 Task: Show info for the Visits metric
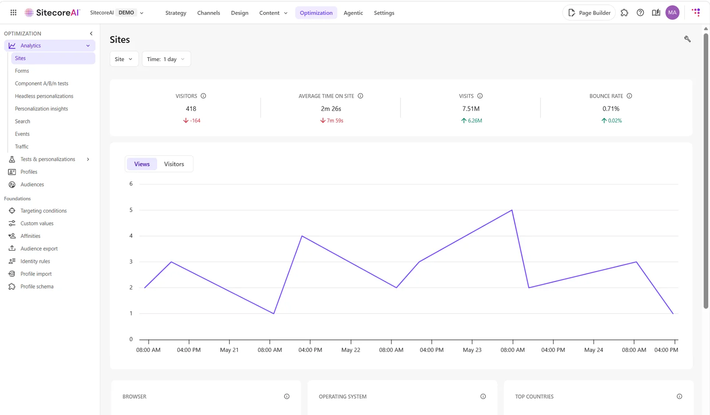(x=480, y=96)
